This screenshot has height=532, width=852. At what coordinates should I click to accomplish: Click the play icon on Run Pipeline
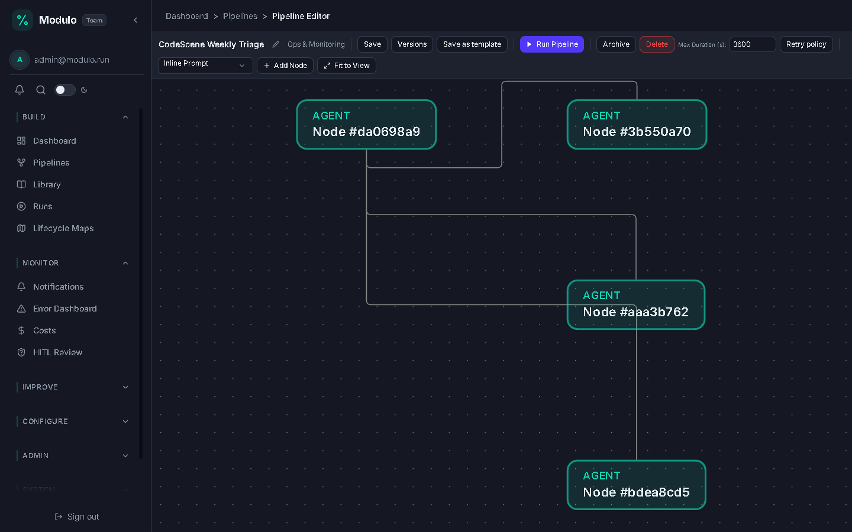tap(530, 44)
